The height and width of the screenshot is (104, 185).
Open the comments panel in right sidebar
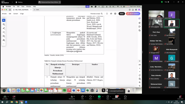[x=140, y=23]
